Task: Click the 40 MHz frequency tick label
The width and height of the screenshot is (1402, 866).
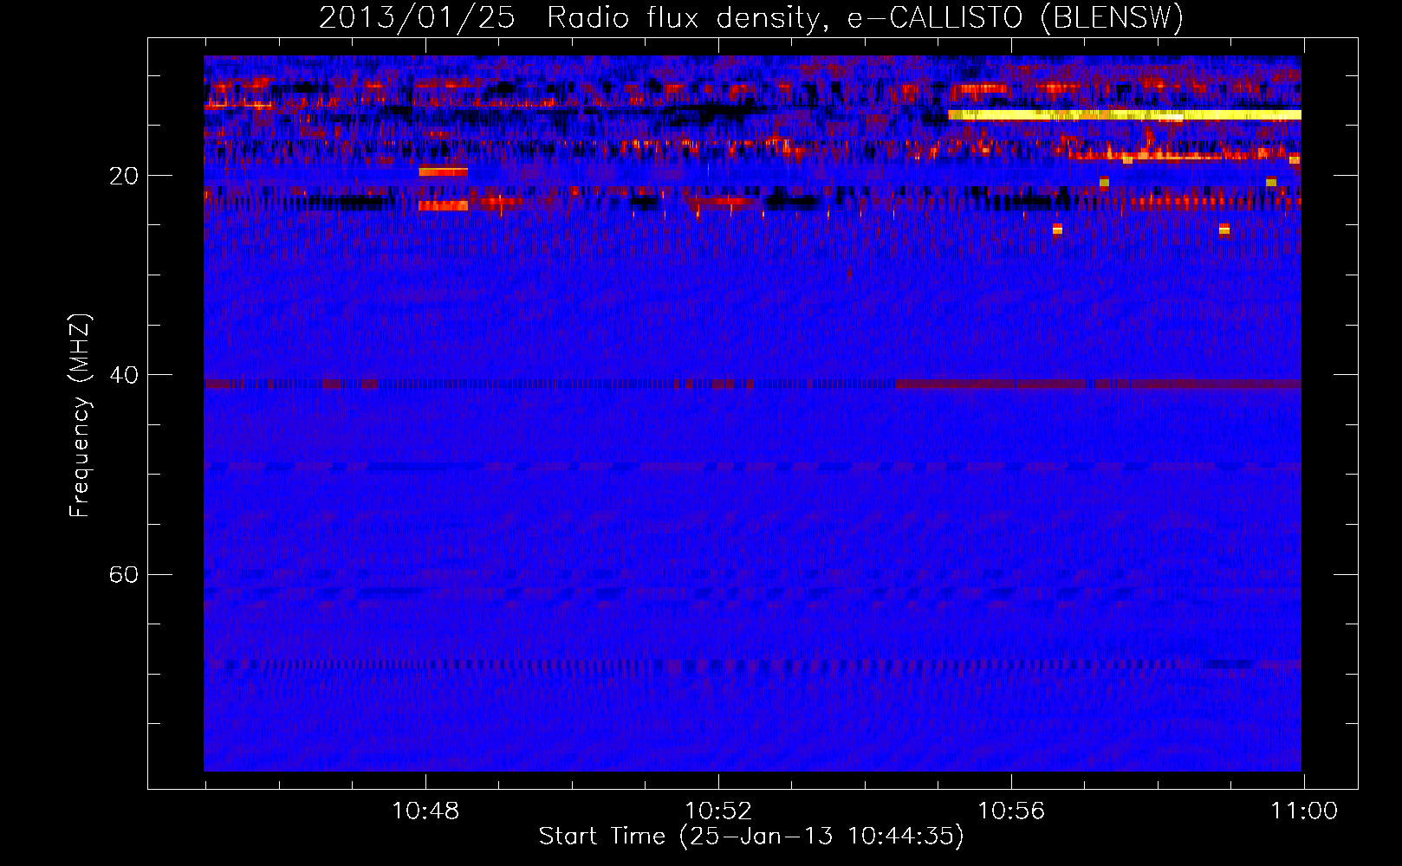Action: [x=124, y=375]
